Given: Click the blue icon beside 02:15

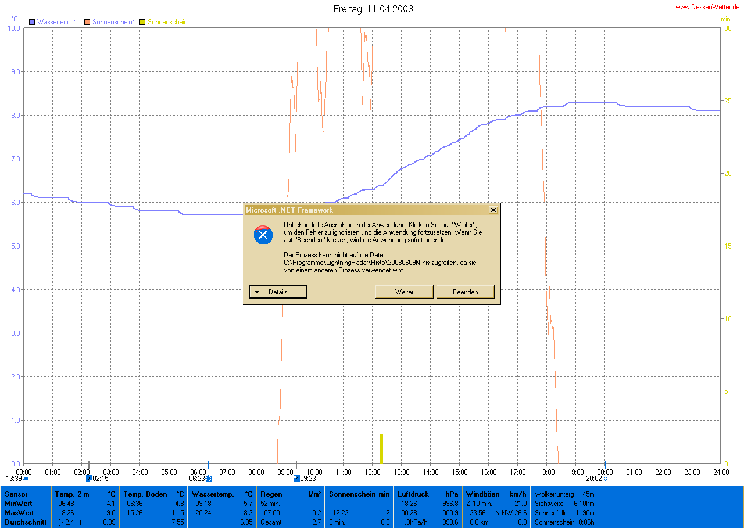Looking at the screenshot, I should 89,479.
